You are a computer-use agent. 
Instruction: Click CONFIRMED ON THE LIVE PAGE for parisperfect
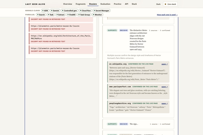[x=145, y=87]
